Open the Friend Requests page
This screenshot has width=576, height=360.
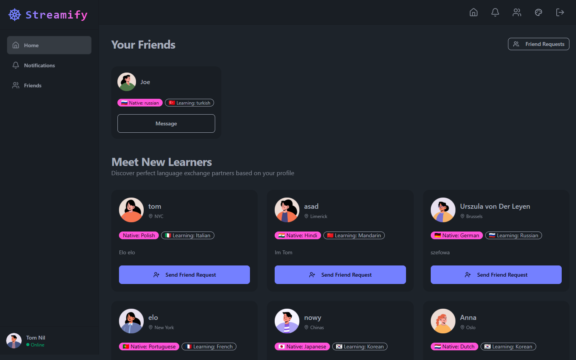(x=539, y=44)
